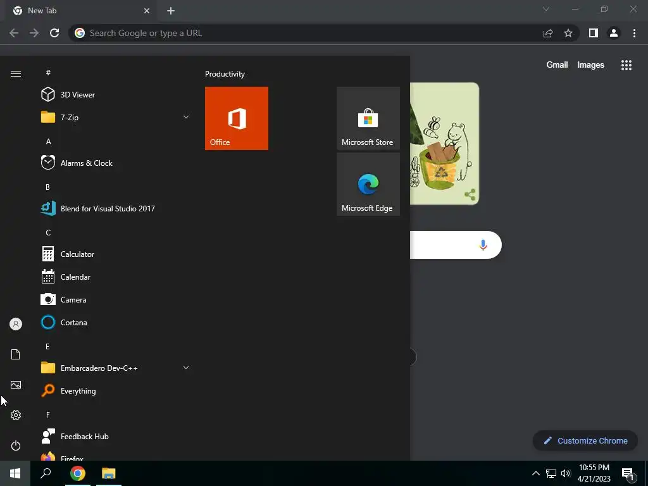Open the Google apps grid
Image resolution: width=648 pixels, height=486 pixels.
626,65
